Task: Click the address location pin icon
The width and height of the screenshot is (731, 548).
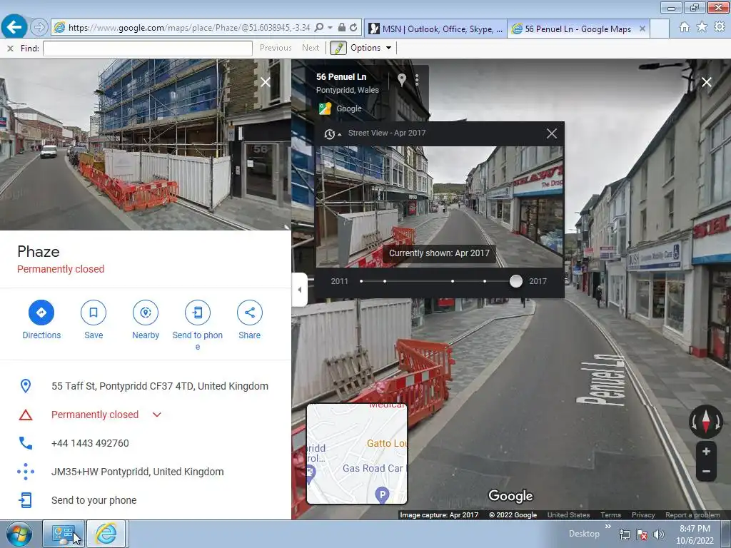Action: pos(26,386)
